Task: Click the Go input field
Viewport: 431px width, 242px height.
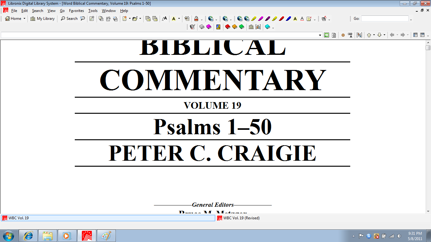Action: pos(385,19)
